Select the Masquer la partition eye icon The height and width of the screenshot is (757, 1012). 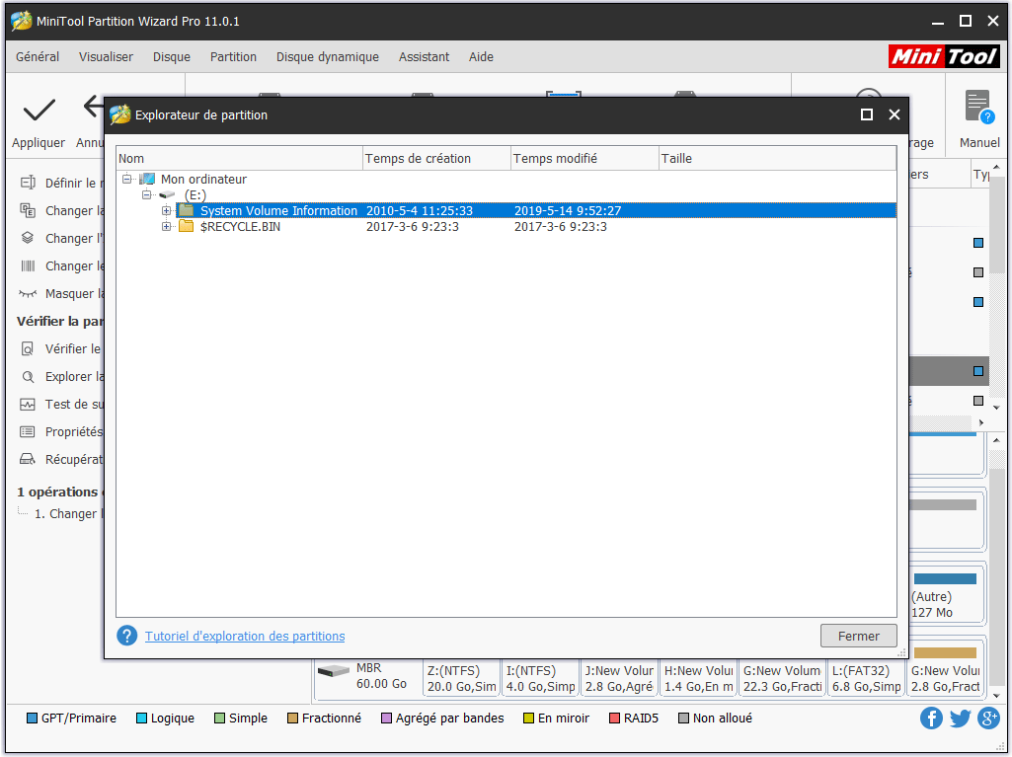click(27, 293)
